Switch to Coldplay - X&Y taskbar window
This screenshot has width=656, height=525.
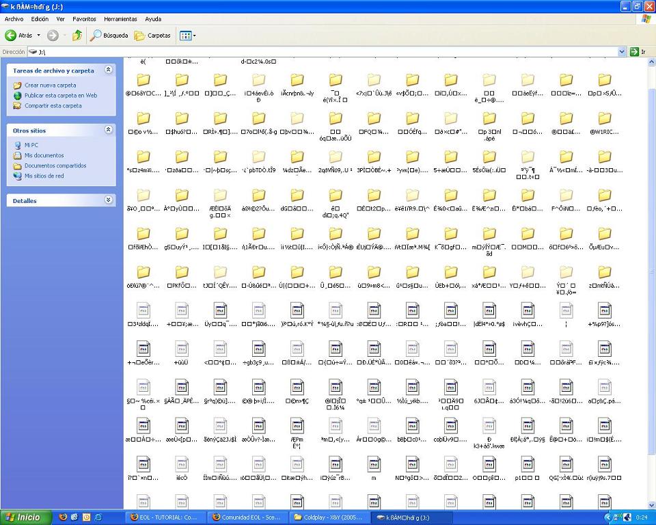pos(327,517)
